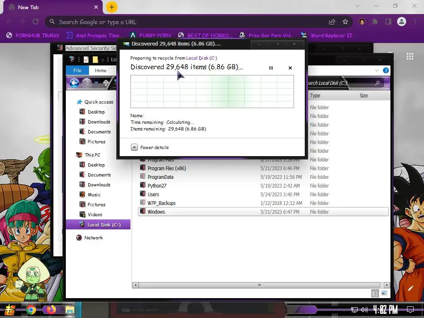Click New folder icon in Explorer quick toolbar
424x318 pixels.
(95, 60)
